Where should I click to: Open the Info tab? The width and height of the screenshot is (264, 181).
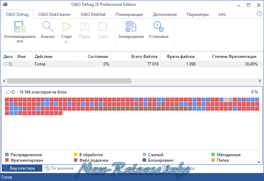222,14
